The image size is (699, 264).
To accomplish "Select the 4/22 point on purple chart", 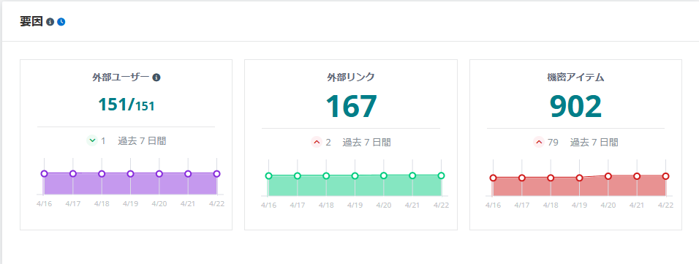I will pos(216,174).
